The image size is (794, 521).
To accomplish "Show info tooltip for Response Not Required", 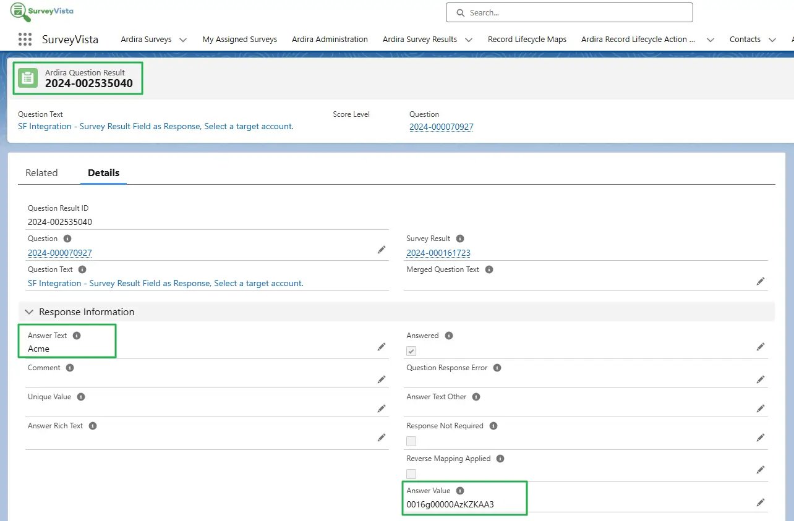I will (x=493, y=426).
